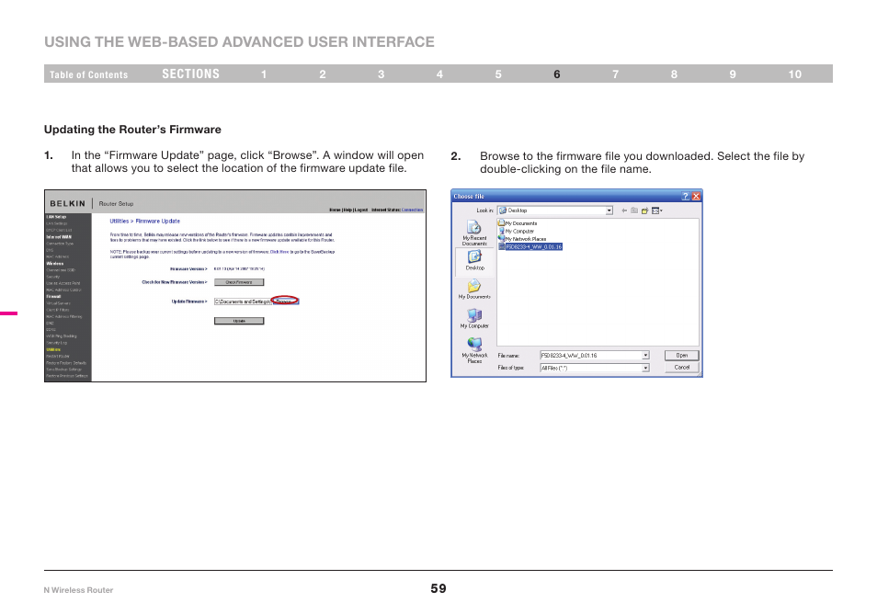877x614 pixels.
Task: Click Table of Contents in manual header
Action: 88,74
